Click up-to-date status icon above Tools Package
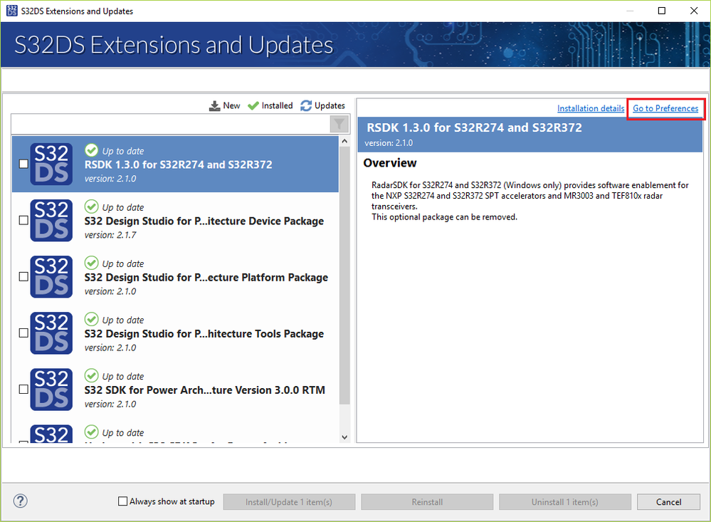 point(91,319)
